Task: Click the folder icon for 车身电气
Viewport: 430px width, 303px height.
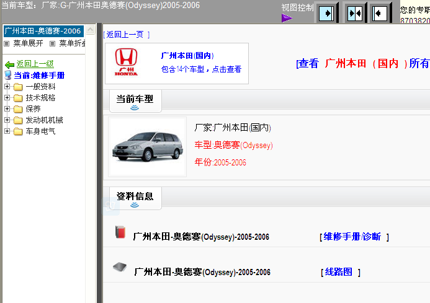Action: coord(18,131)
